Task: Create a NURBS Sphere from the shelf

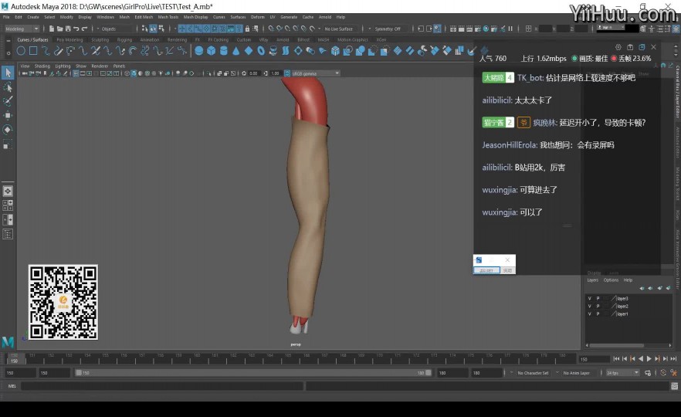Action: pos(199,51)
